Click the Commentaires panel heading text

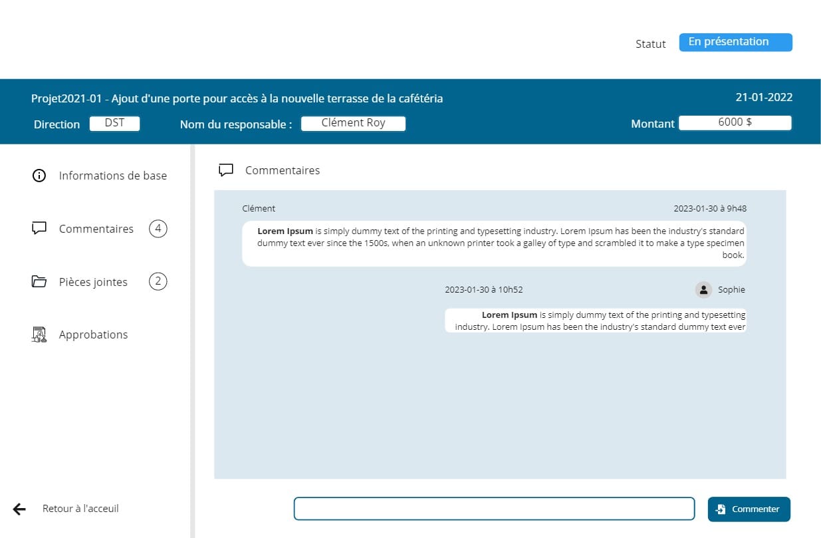coord(283,170)
